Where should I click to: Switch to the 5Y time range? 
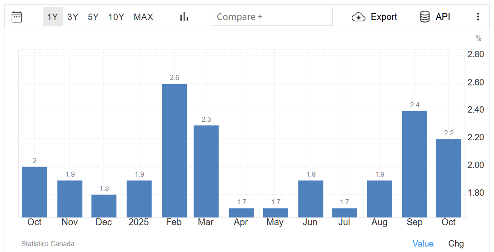[x=93, y=17]
